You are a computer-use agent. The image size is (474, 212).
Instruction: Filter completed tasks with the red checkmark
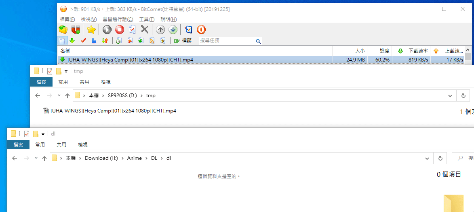point(83,41)
